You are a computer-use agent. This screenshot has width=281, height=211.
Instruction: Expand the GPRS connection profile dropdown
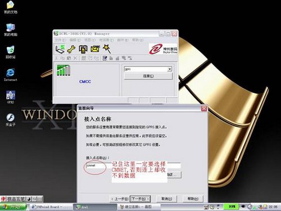tap(170, 69)
